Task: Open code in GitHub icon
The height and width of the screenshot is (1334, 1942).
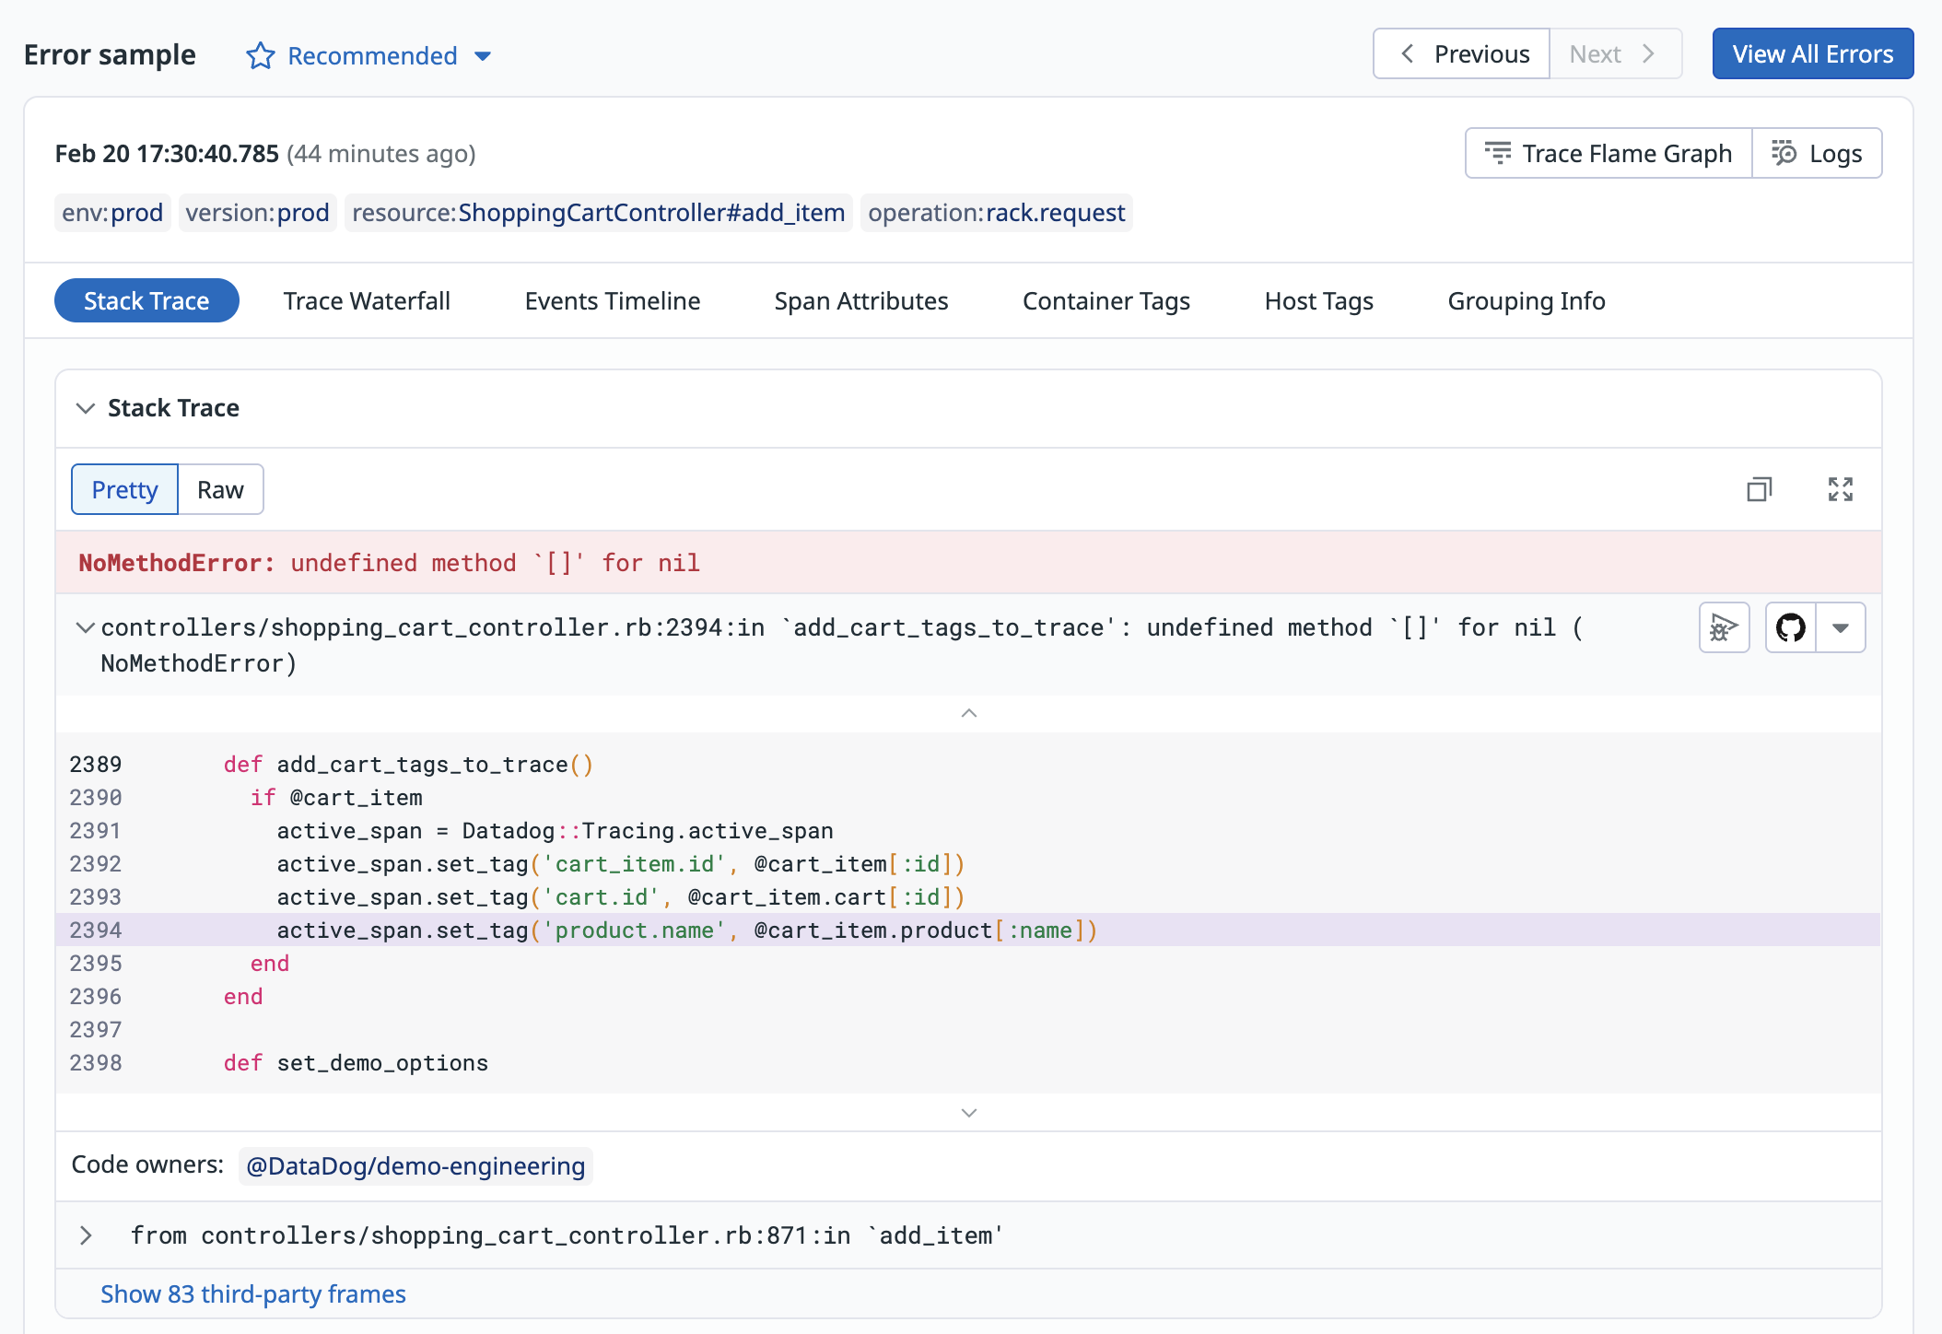Action: [x=1790, y=628]
